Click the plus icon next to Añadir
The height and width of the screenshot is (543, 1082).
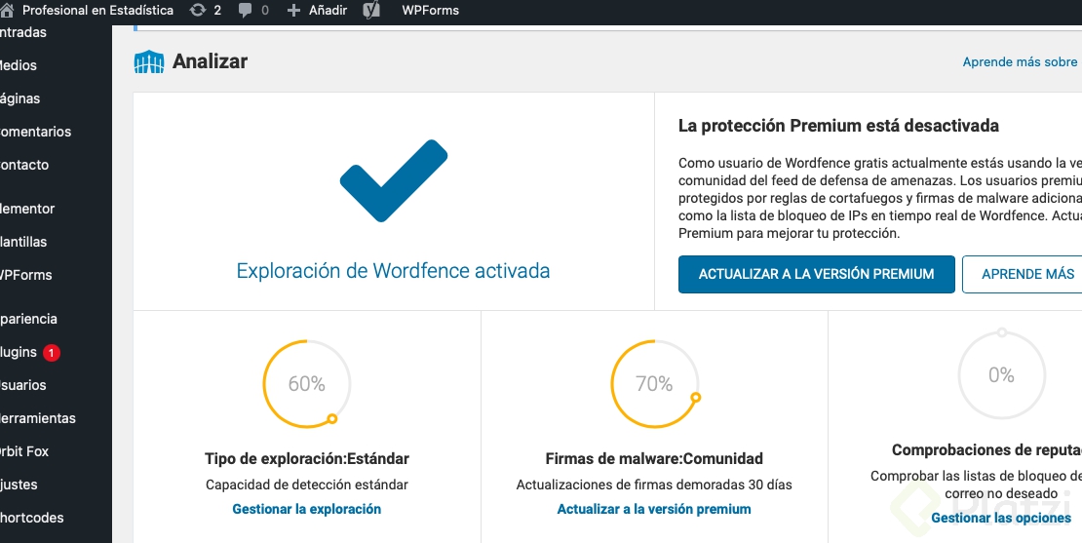[293, 11]
